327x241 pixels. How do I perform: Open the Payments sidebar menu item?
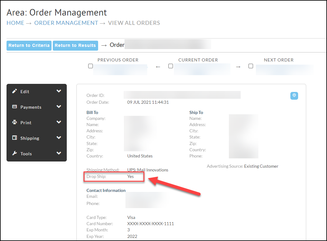point(37,107)
